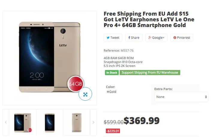Click the main LeTV product image
The image size is (215, 140).
pos(49,57)
